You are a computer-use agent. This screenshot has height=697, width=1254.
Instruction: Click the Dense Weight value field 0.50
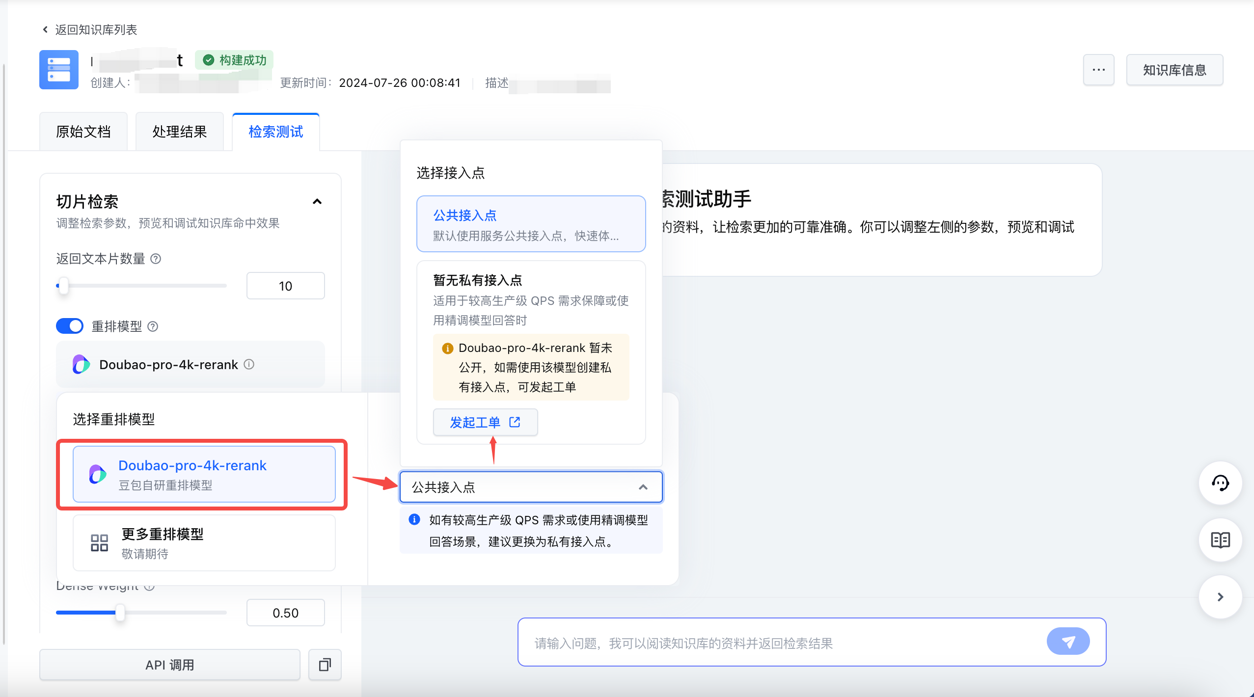pos(285,613)
